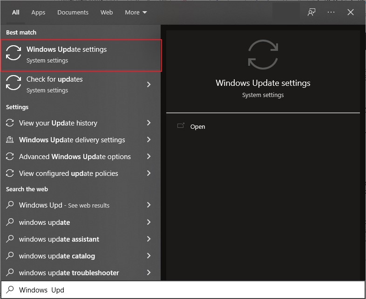Click the Check for updates sync icon

tap(14, 84)
